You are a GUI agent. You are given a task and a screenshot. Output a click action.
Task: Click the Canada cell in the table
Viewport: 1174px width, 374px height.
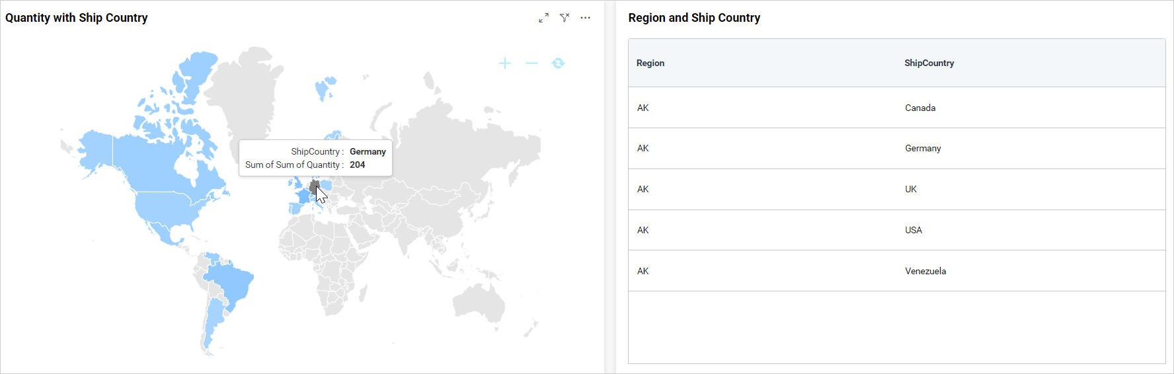pos(920,108)
